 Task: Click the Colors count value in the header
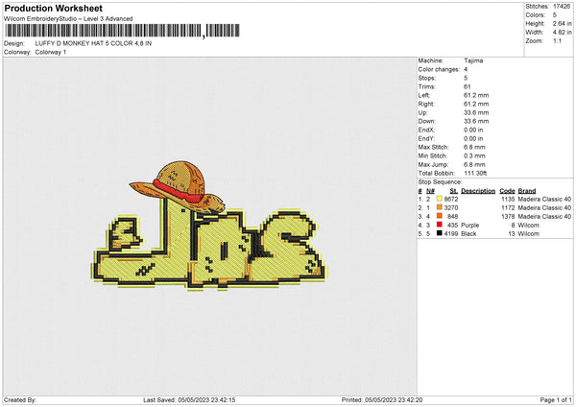click(555, 15)
